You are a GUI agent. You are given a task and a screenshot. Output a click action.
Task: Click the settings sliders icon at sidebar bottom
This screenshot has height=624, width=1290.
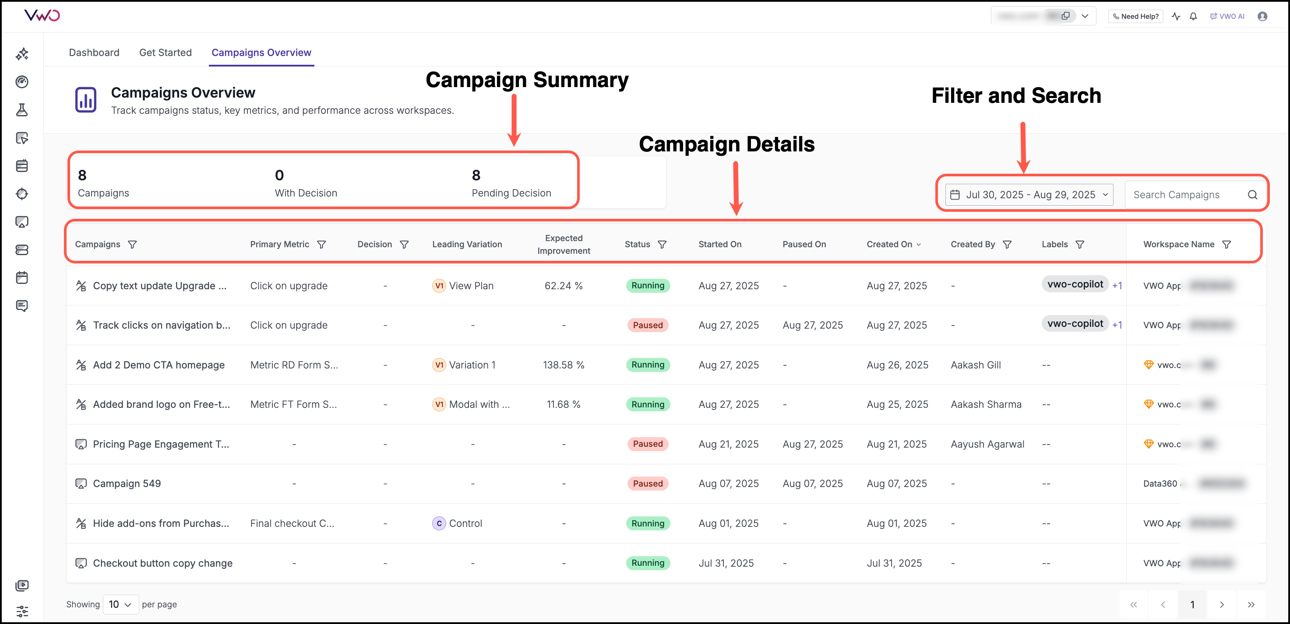point(22,611)
